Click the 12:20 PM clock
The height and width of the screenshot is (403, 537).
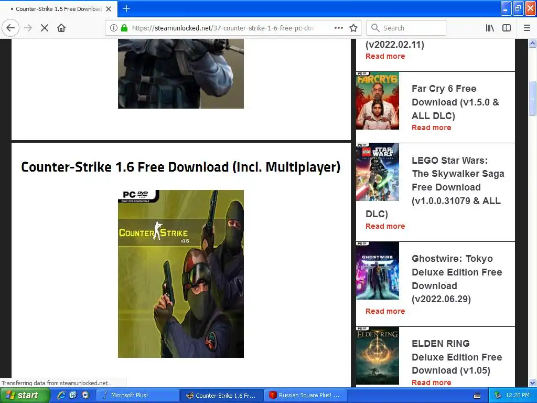[x=517, y=395]
